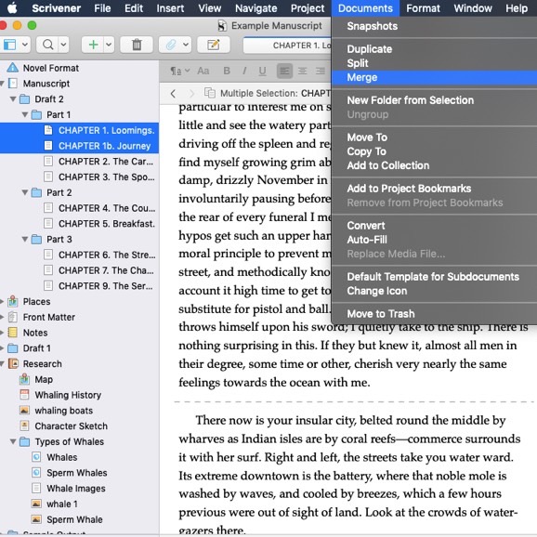This screenshot has width=537, height=537.
Task: Click the Novel Format icon
Action: 13,68
